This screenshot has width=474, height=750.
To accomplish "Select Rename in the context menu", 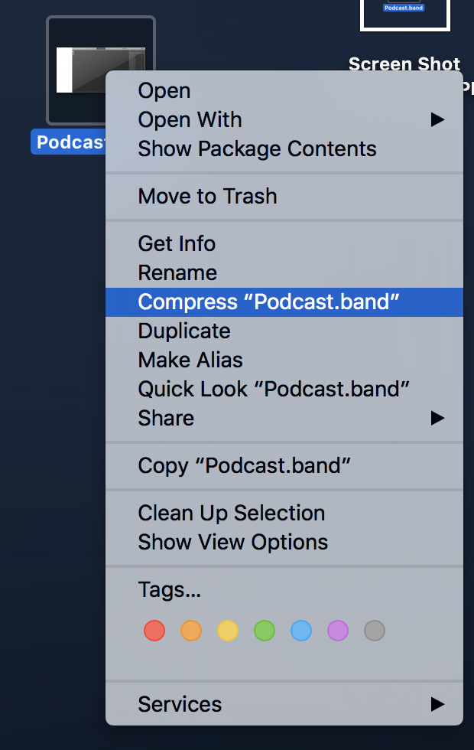I will (284, 272).
